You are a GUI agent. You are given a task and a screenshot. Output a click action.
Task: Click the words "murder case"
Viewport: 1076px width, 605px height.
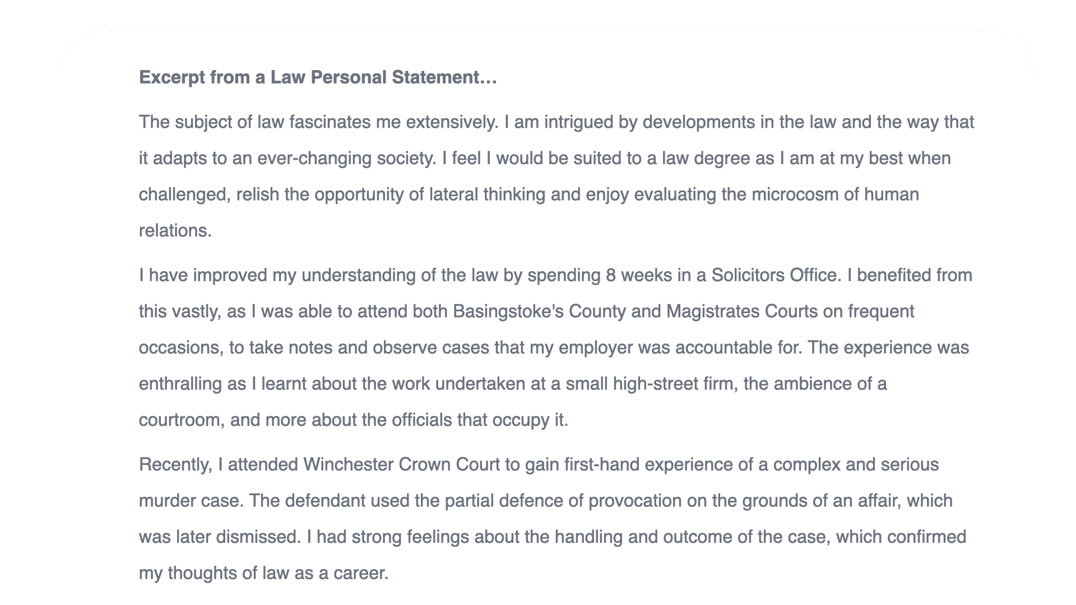tap(190, 501)
